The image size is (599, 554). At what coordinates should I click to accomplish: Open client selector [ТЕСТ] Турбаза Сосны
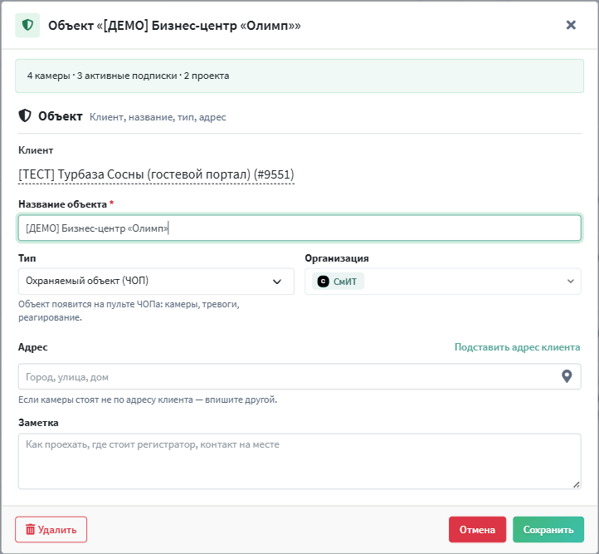coord(156,174)
